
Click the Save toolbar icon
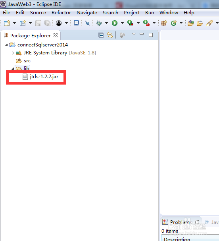(38, 23)
